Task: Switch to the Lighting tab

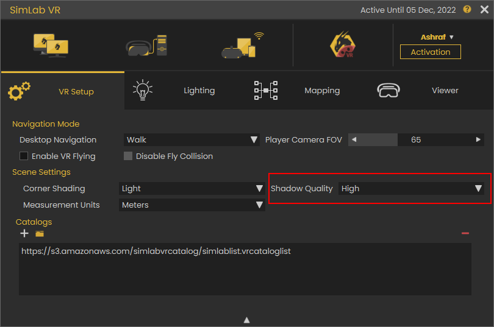Action: click(x=174, y=91)
